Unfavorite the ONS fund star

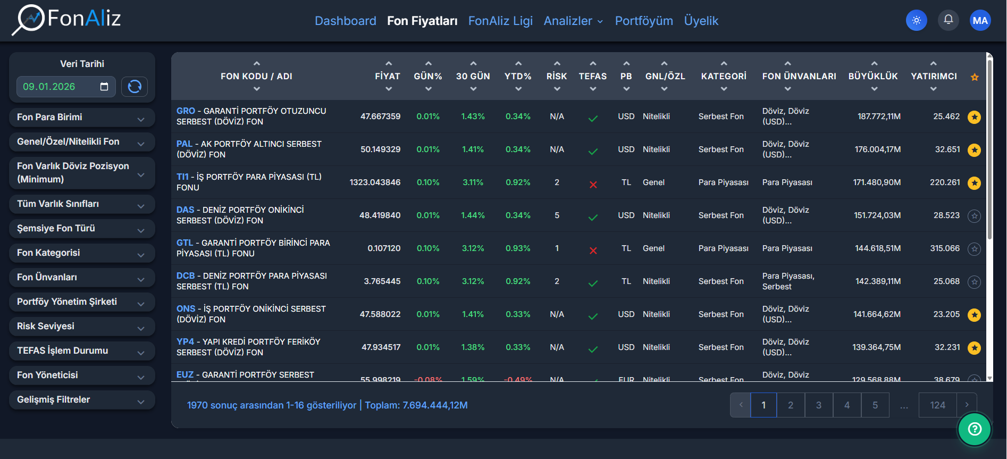coord(974,315)
